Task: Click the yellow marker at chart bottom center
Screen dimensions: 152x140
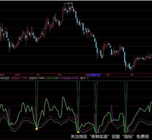Action: point(78,132)
